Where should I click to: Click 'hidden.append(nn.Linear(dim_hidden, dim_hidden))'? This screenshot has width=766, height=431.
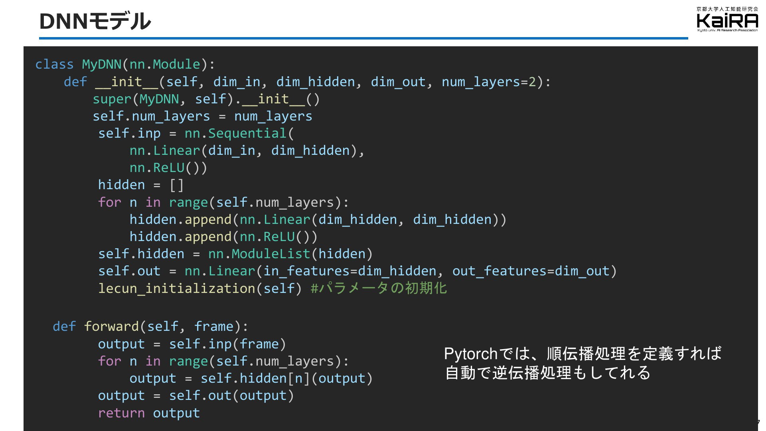coord(318,219)
